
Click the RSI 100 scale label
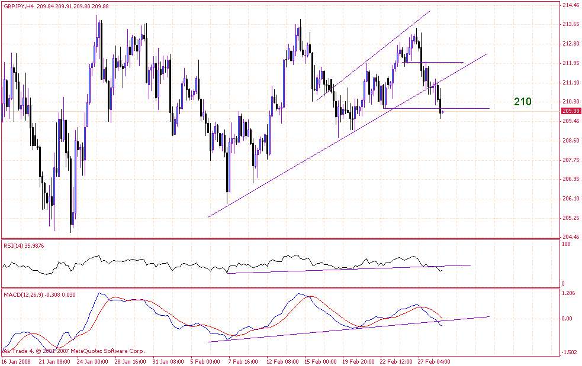pyautogui.click(x=567, y=244)
